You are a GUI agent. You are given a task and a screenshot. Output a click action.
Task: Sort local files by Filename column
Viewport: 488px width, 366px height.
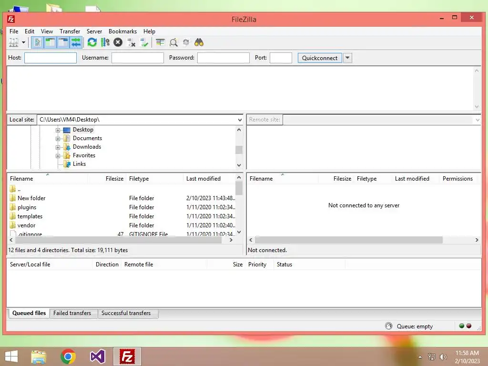click(48, 179)
